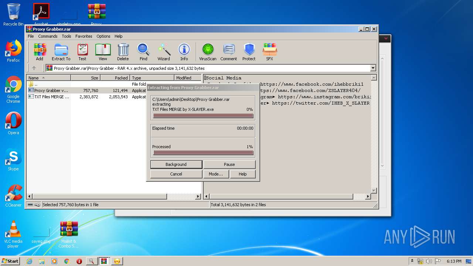Go up one folder level arrow
The width and height of the screenshot is (473, 266).
point(34,68)
